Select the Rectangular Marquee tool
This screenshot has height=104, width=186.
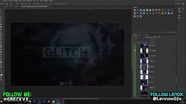(x=1, y=12)
